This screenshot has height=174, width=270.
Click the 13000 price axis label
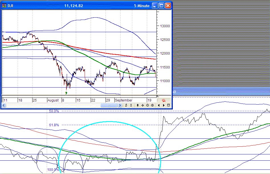(x=165, y=26)
